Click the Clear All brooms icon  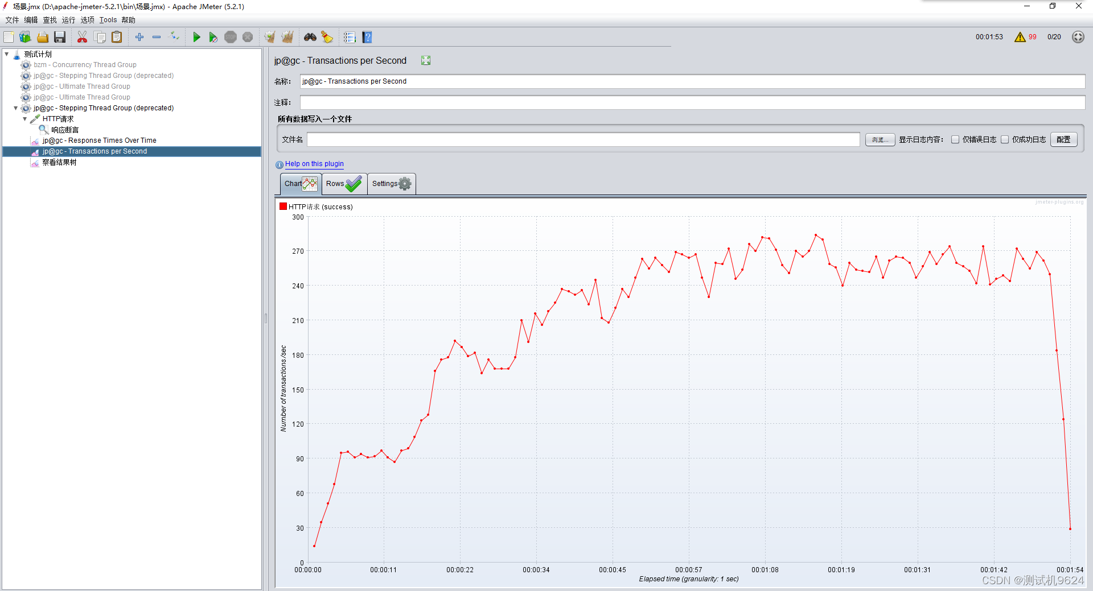pos(287,37)
